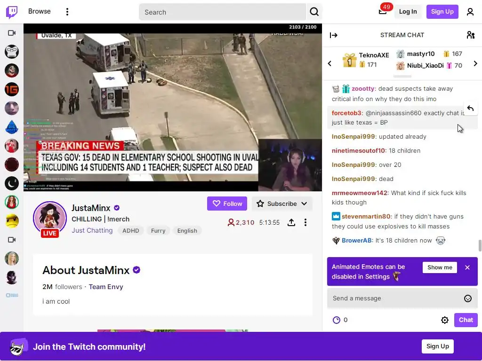Click the followed channels camera icon in sidebar
The height and width of the screenshot is (361, 482).
(x=12, y=33)
